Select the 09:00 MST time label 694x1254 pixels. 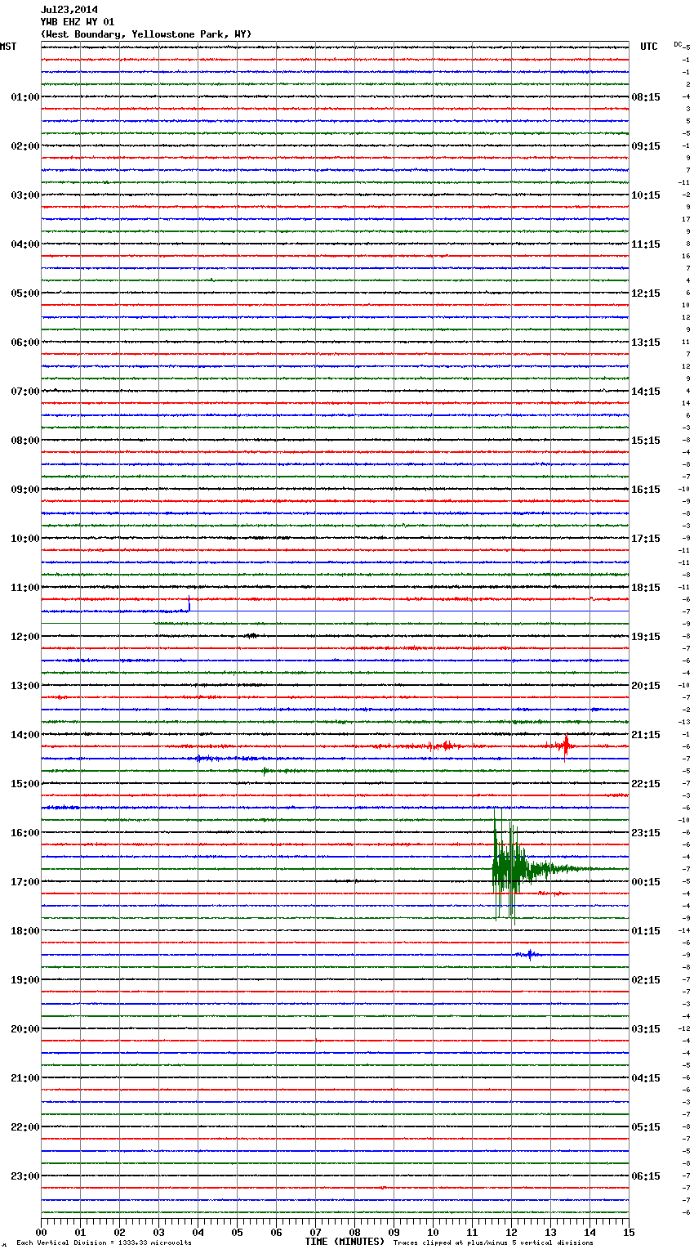(25, 490)
